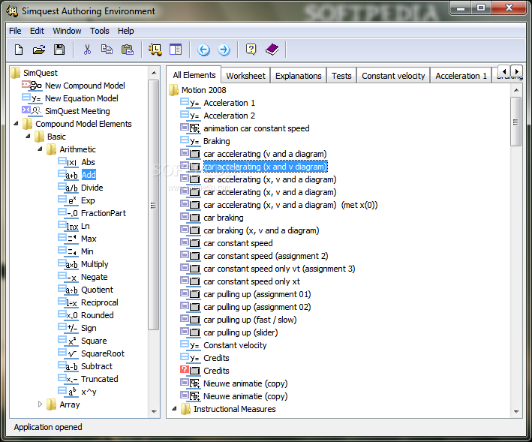Click the Abs element icon
This screenshot has height=442, width=532.
point(68,162)
